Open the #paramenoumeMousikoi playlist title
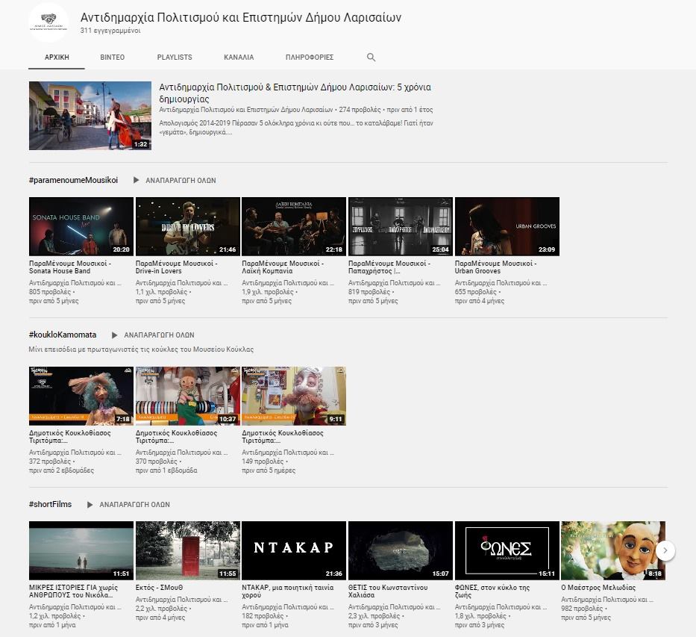Viewport: 696px width, 637px height. tap(73, 180)
